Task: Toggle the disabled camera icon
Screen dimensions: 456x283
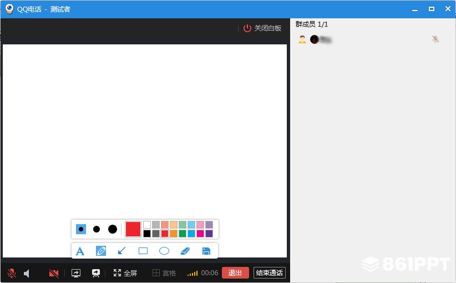Action: [54, 274]
